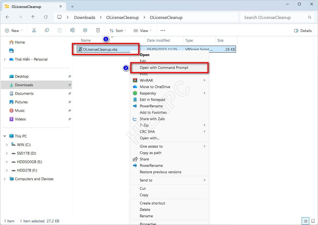Click the 28 KB size cell
Viewport: 318px width, 225px height.
(230, 49)
